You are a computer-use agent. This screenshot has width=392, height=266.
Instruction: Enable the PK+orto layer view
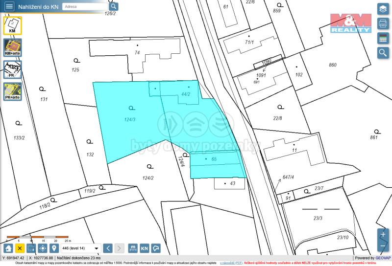(12, 92)
